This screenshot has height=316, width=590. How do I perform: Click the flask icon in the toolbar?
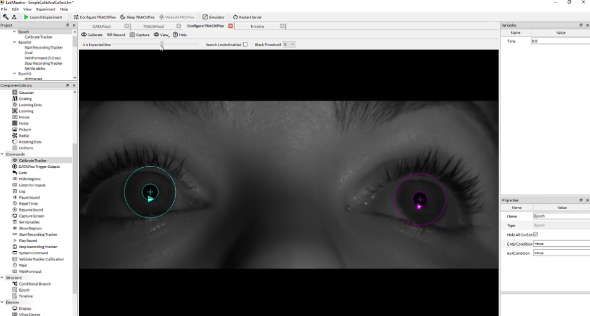14,17
